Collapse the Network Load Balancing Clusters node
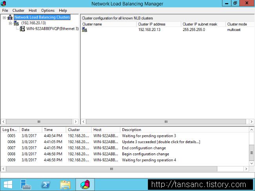 coord(4,18)
